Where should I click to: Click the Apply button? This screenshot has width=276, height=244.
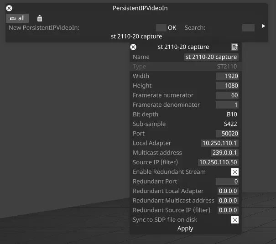click(185, 228)
